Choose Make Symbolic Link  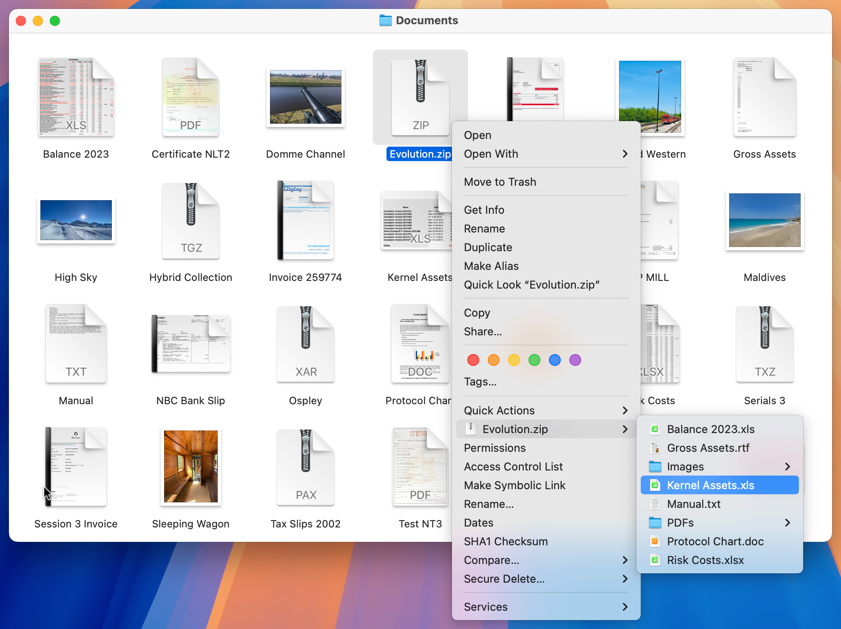pyautogui.click(x=546, y=485)
